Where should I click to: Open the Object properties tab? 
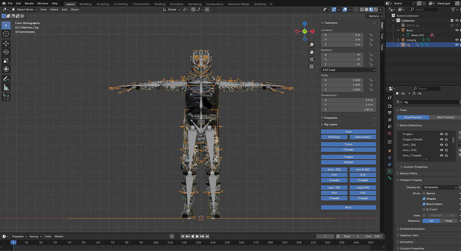390,151
